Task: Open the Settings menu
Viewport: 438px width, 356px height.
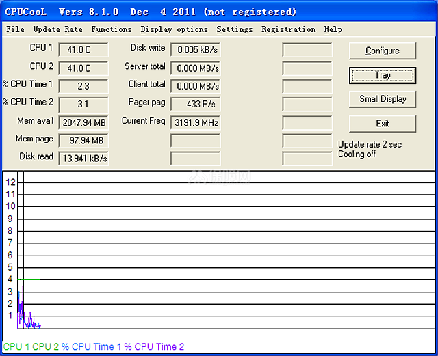Action: click(234, 29)
